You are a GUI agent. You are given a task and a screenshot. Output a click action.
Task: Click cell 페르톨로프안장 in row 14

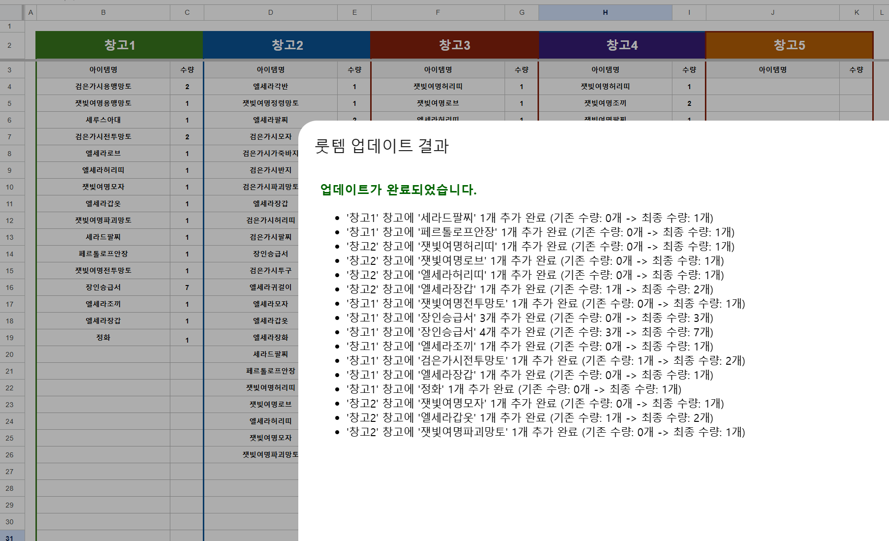103,254
